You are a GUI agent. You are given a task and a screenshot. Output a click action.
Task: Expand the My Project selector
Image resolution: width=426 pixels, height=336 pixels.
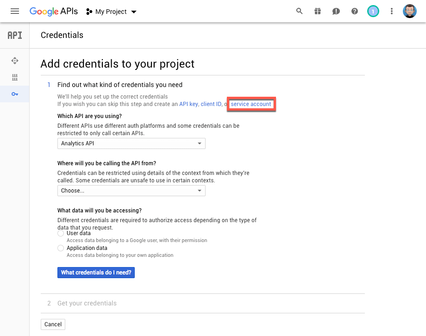111,12
